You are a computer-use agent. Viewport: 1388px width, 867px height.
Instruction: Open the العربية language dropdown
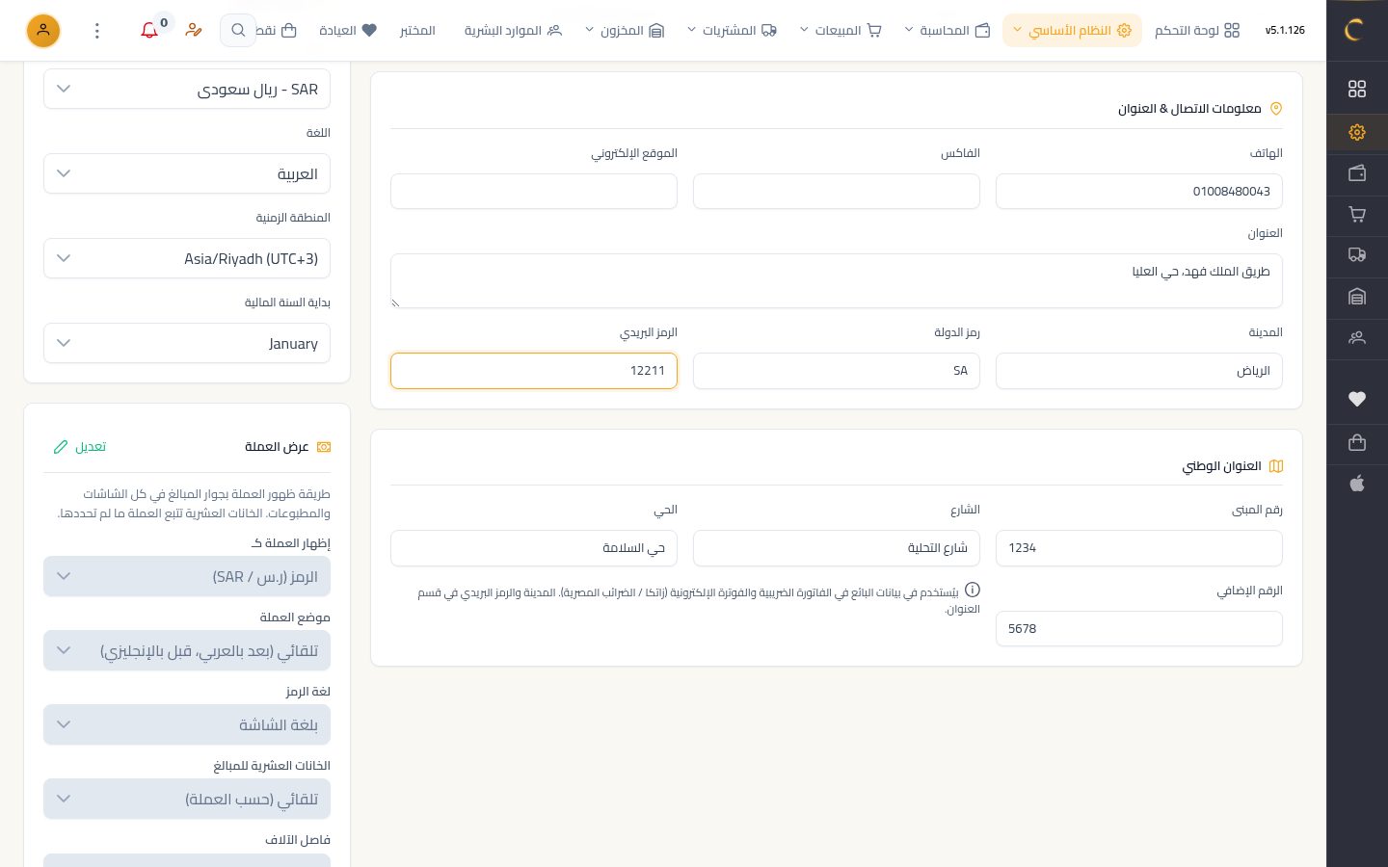(187, 173)
